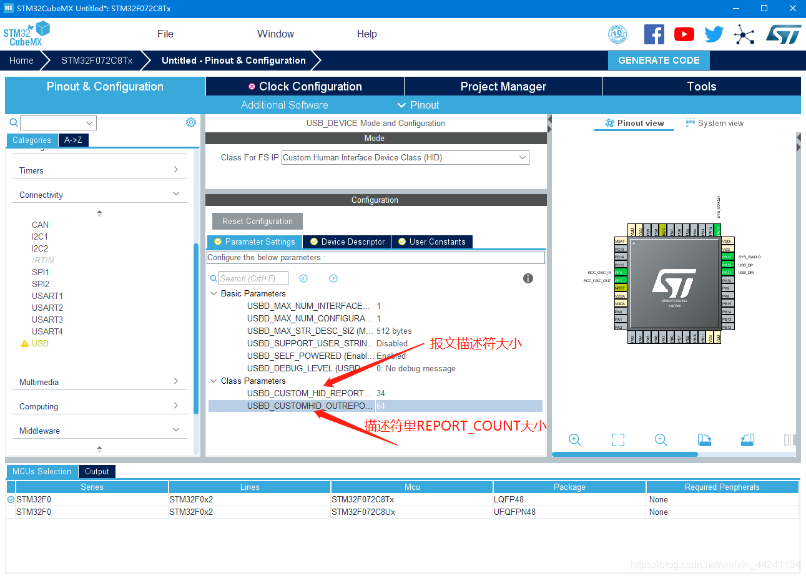Switch to Tools tab
Image resolution: width=806 pixels, height=576 pixels.
click(702, 86)
